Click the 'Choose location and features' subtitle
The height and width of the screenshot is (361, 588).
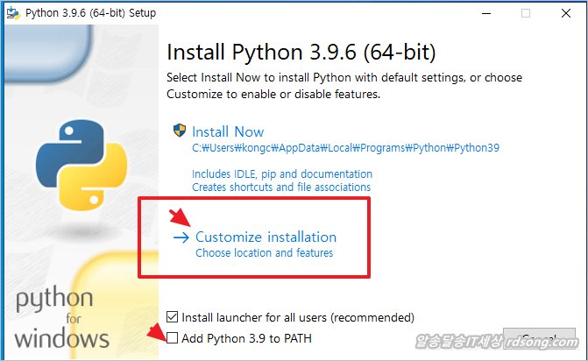pyautogui.click(x=264, y=253)
